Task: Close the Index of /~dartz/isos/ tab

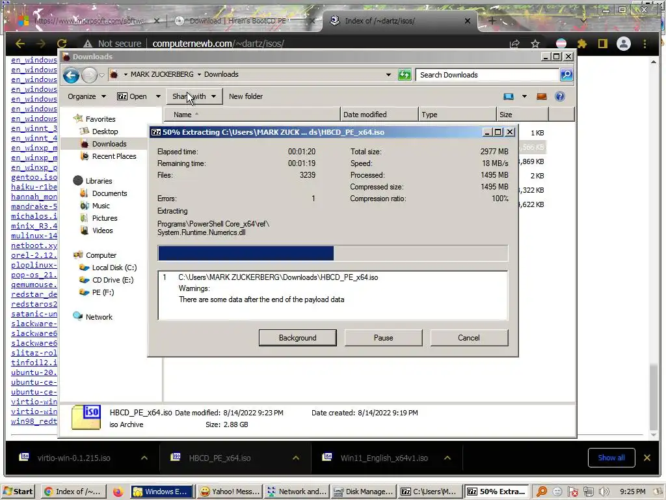Action: (x=467, y=20)
